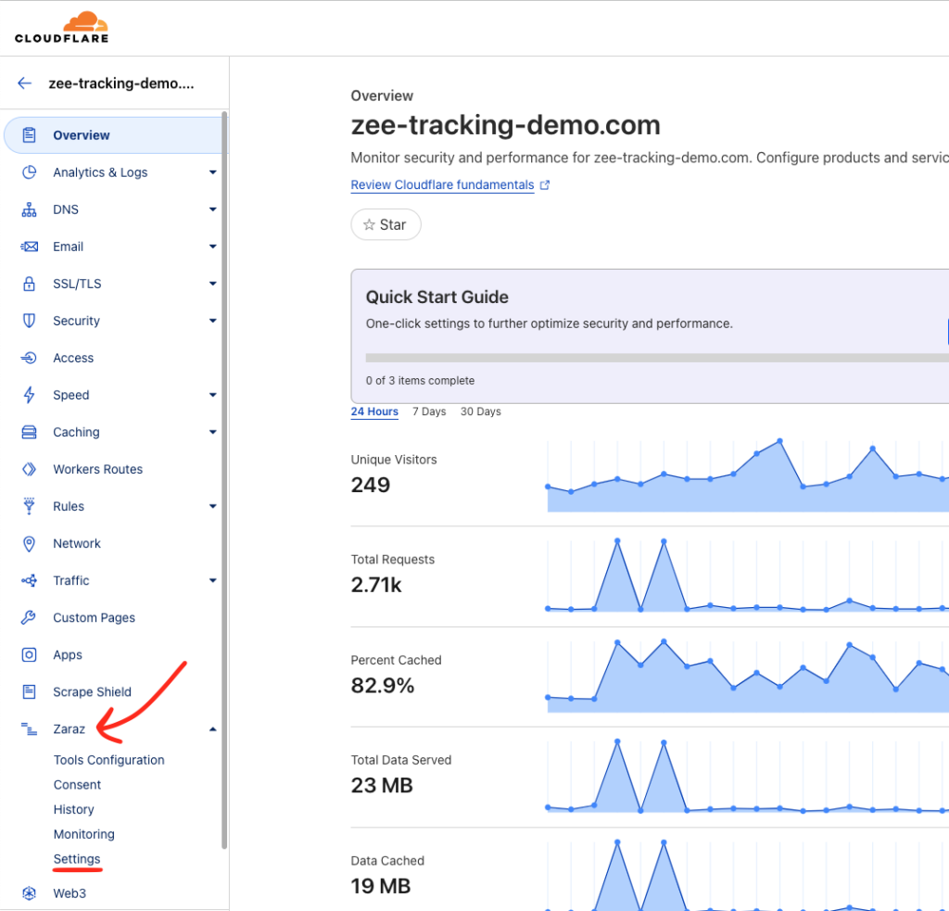This screenshot has width=949, height=911.
Task: Click the Zaraz stacked lines icon
Action: (29, 728)
